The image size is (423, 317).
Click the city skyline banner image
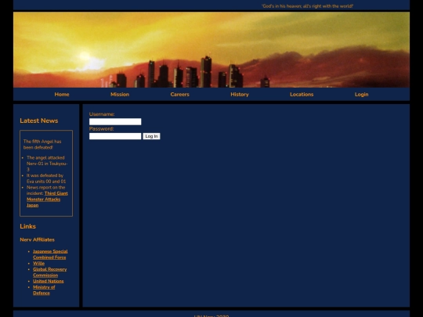pos(211,49)
